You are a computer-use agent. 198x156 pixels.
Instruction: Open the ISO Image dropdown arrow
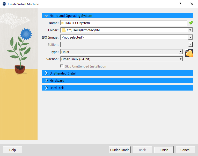pyautogui.click(x=190, y=37)
